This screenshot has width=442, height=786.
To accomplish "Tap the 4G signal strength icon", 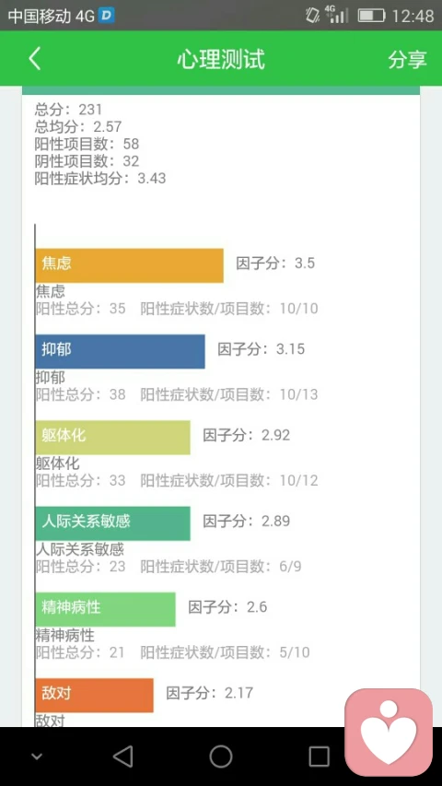I will point(337,15).
